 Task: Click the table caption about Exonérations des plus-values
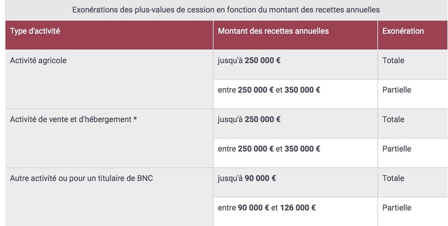click(x=226, y=10)
